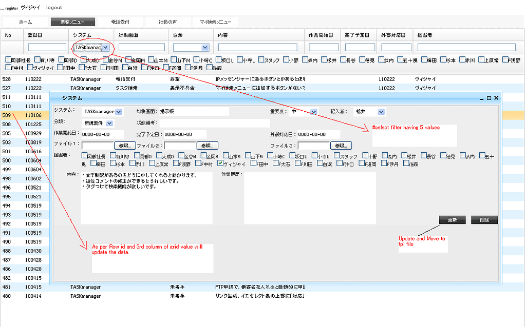Focus the 担当者 filter input in the grid header
Screen dimensions: 526x329
[466, 48]
